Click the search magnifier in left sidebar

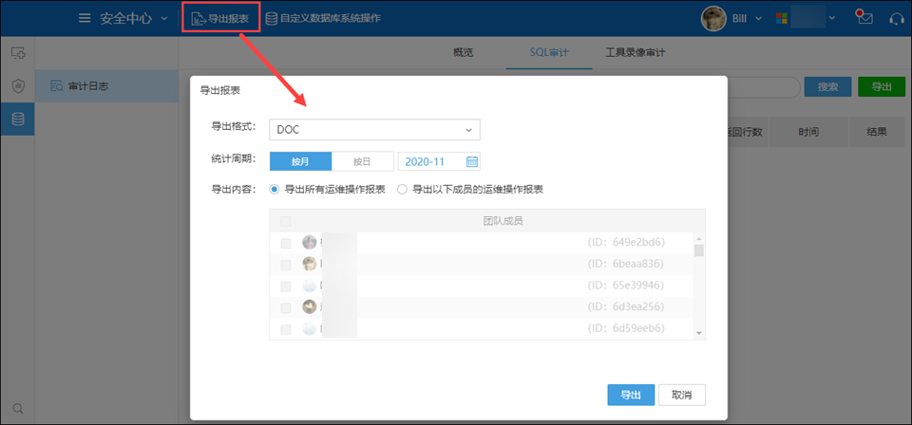[x=18, y=409]
